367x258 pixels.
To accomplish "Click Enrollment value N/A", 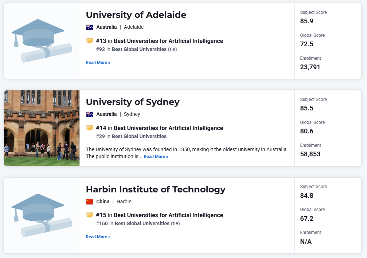I will (x=306, y=241).
